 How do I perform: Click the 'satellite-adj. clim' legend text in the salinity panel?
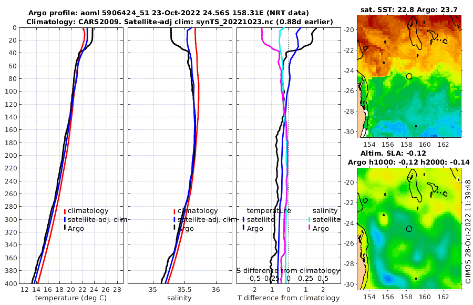pos(208,219)
